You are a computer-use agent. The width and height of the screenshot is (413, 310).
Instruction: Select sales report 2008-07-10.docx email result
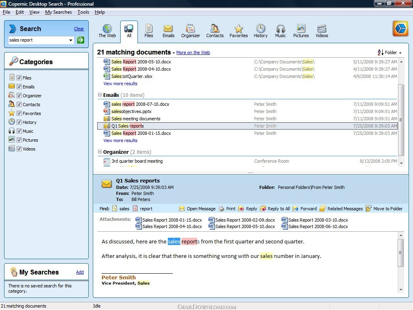point(247,104)
